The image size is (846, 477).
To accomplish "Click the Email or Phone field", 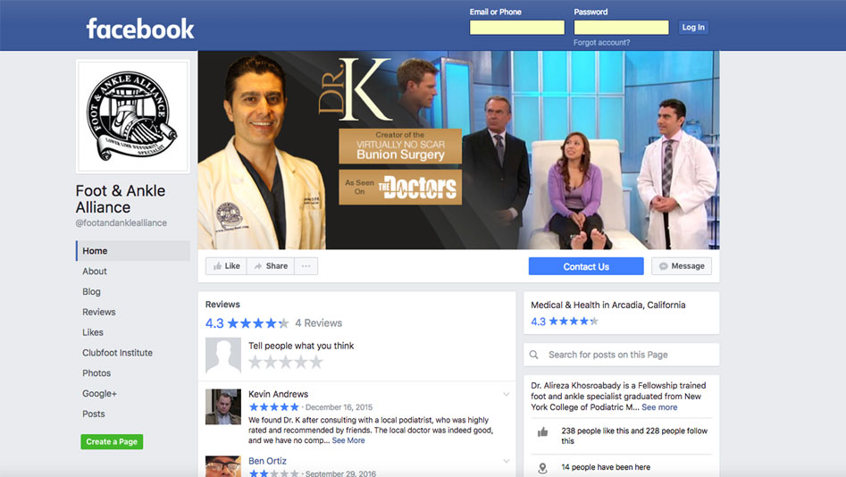I will click(517, 27).
